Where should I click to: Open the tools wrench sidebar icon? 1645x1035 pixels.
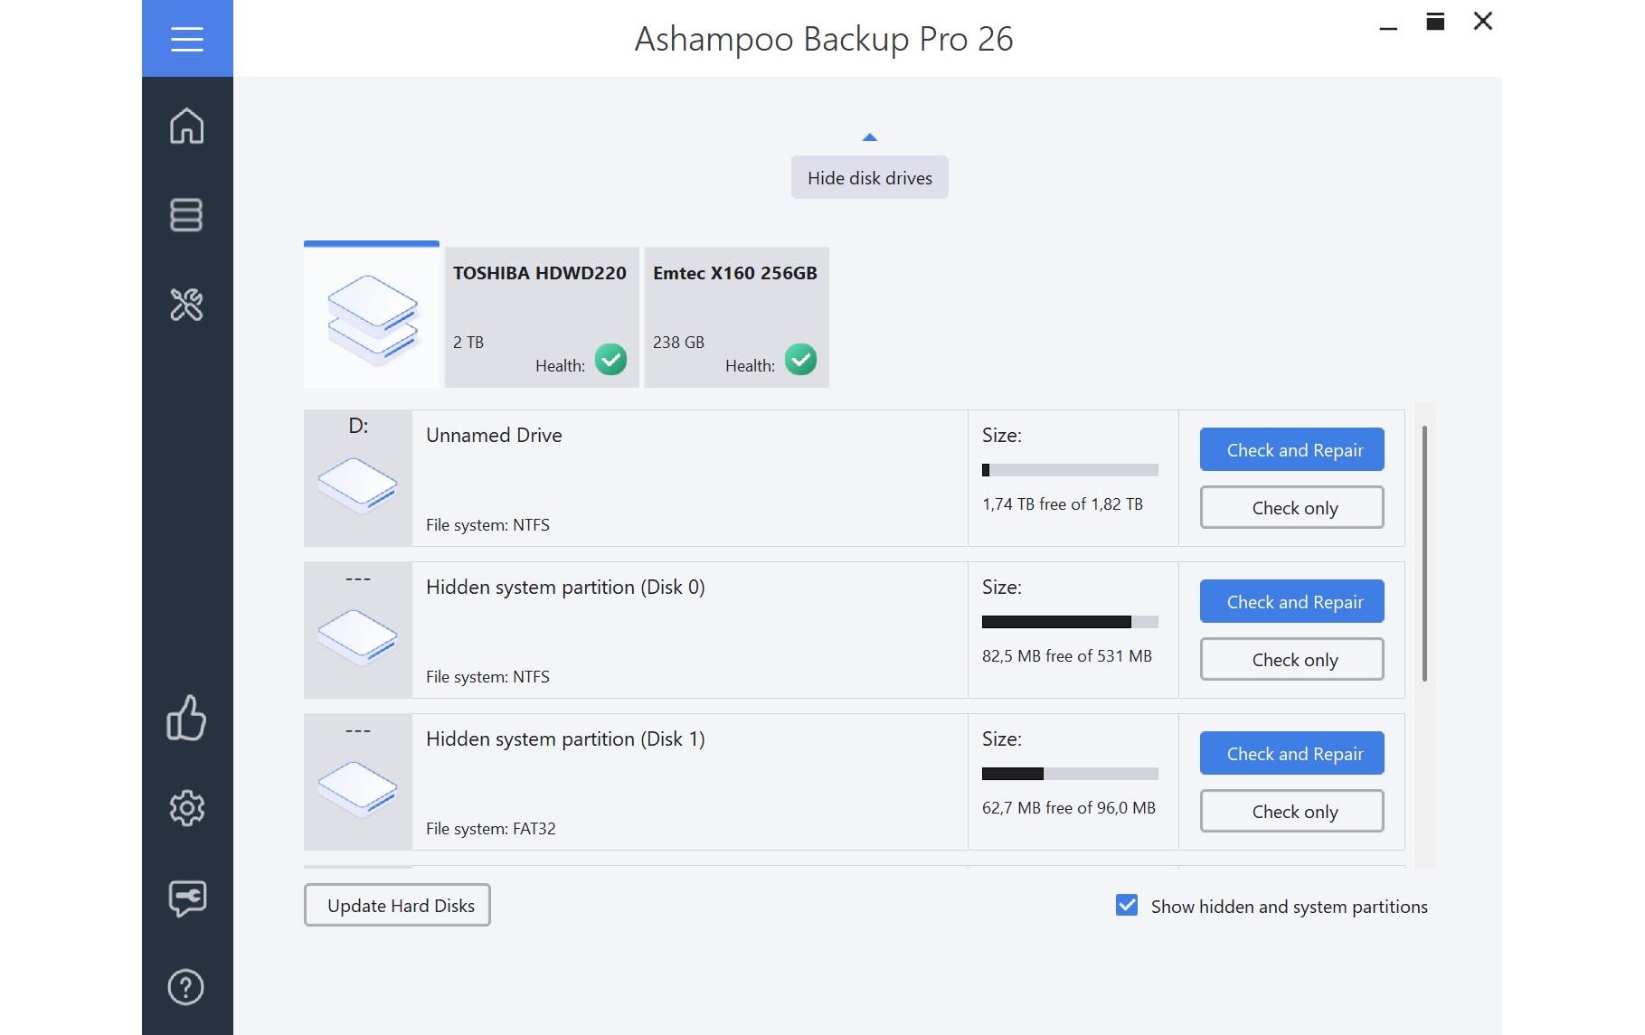[x=187, y=305]
